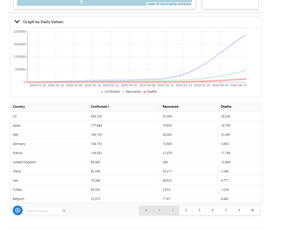Click the 12,894 deaths value
Viewport: 283px width, 231px height.
point(225,162)
